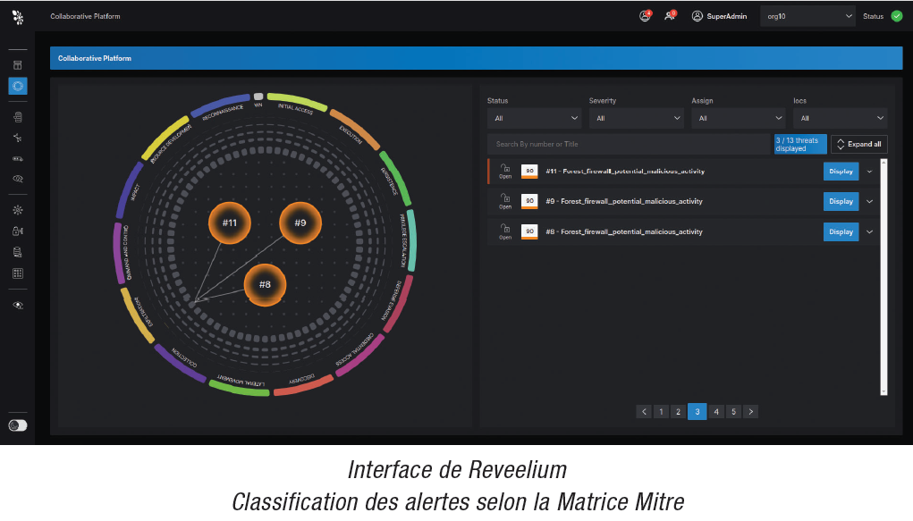Image resolution: width=913 pixels, height=521 pixels.
Task: Select current pagination page 3
Action: (x=697, y=412)
